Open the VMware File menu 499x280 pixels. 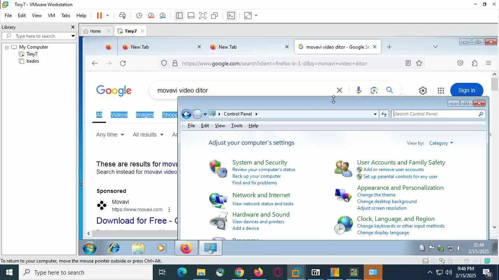pos(8,16)
